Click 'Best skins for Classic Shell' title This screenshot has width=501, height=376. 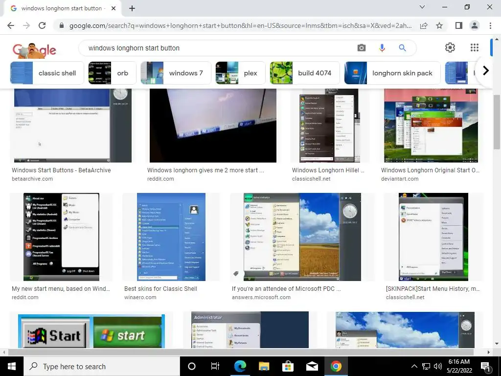(160, 289)
